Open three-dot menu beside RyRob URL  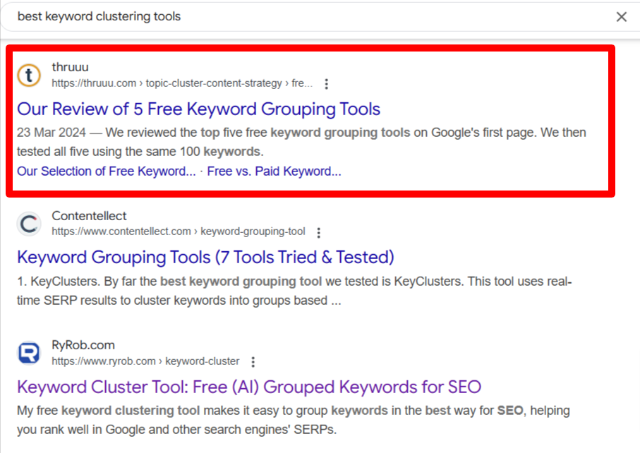pos(253,361)
